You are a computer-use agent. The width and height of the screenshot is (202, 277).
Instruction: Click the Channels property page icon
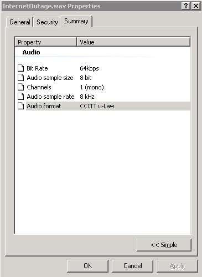click(x=20, y=87)
